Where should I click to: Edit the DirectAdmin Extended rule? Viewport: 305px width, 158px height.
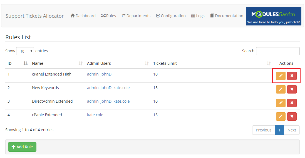click(281, 103)
